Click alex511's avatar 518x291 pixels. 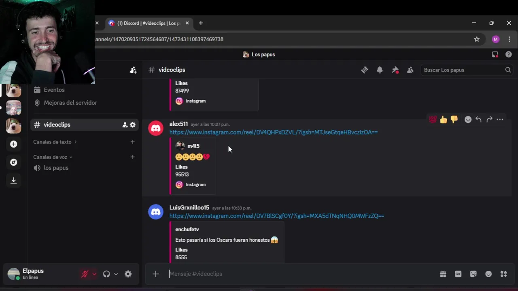coord(156,128)
